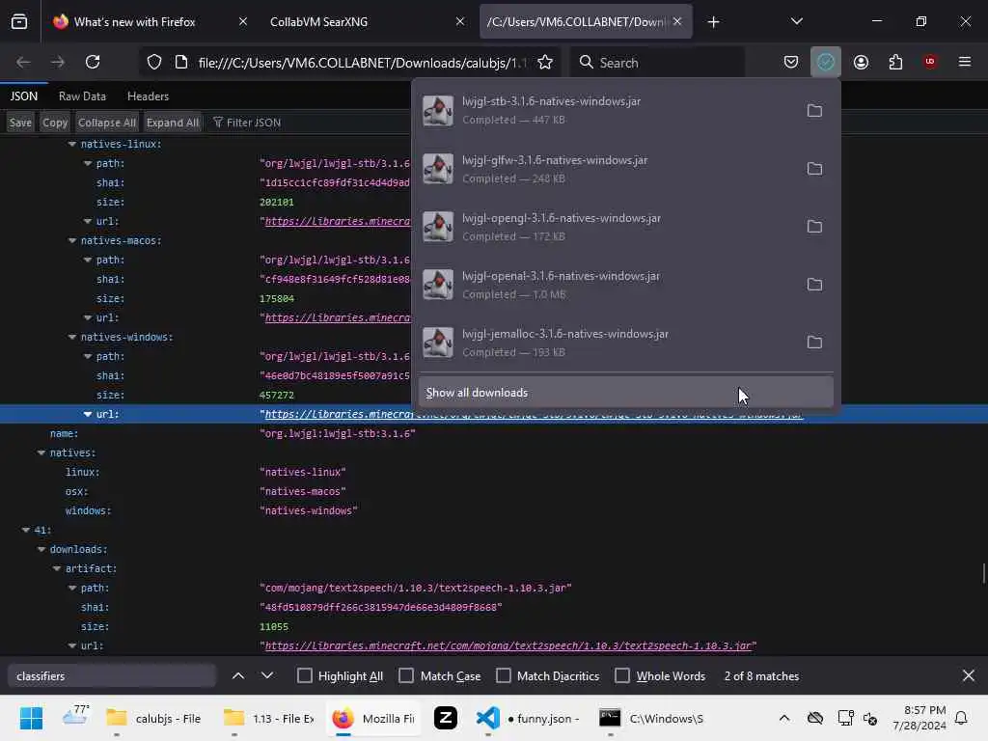Screen dimensions: 988x741
Task: Collapse the artifact: node
Action: [x=57, y=568]
